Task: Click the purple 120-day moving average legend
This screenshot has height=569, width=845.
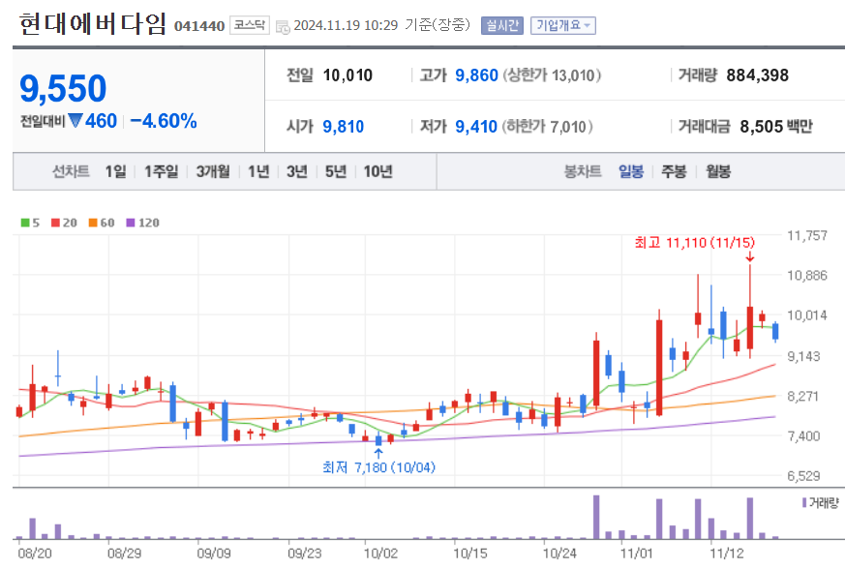Action: pyautogui.click(x=143, y=223)
